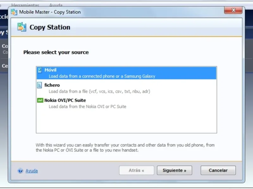The image size is (253, 189).
Task: Click the green OVI icon
Action: [40, 100]
